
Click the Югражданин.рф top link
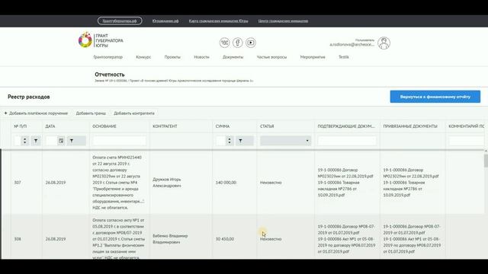[165, 21]
